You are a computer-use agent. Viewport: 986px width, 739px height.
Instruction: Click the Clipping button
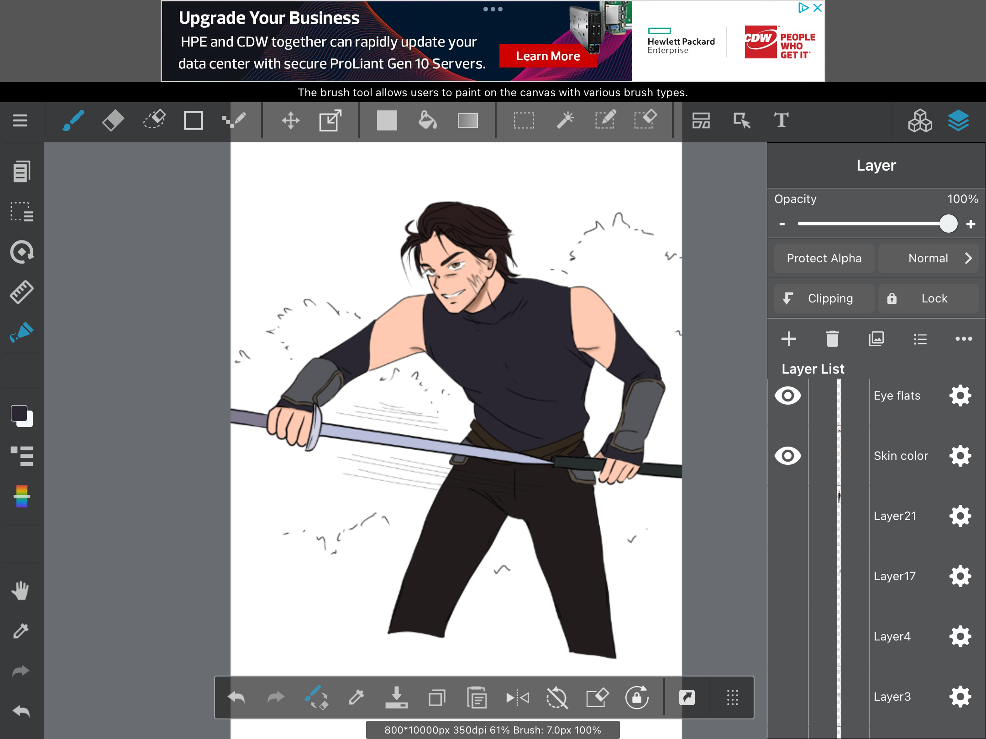[824, 298]
